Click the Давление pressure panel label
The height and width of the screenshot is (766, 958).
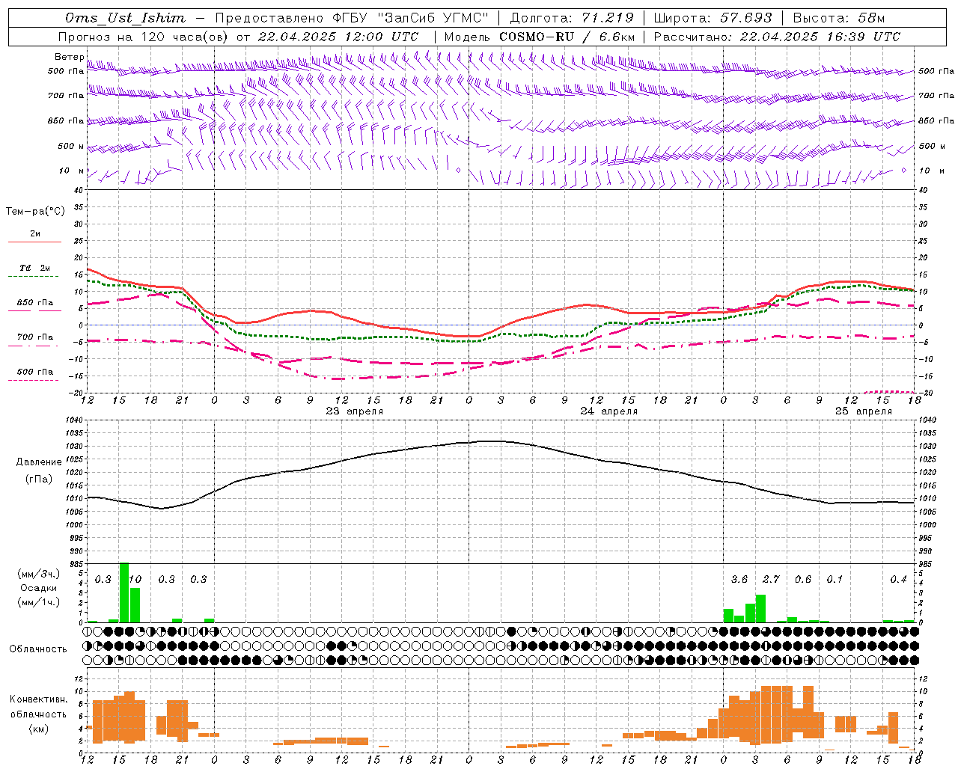point(38,462)
